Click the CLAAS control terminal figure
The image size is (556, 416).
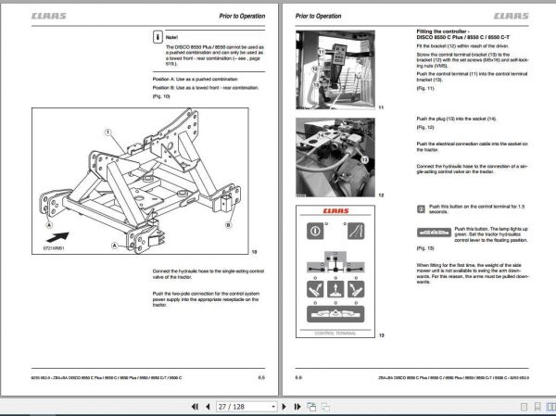click(x=335, y=271)
